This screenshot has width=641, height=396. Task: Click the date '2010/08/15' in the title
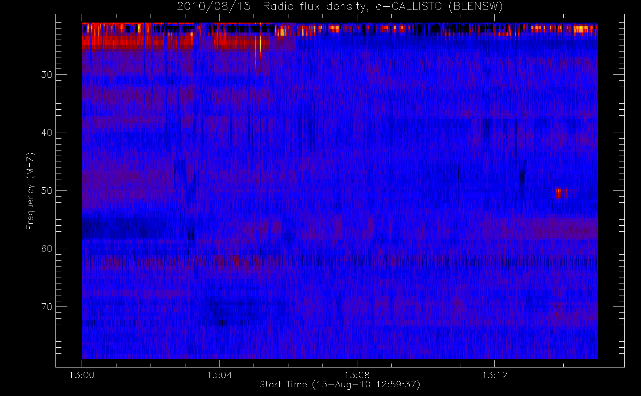point(214,7)
